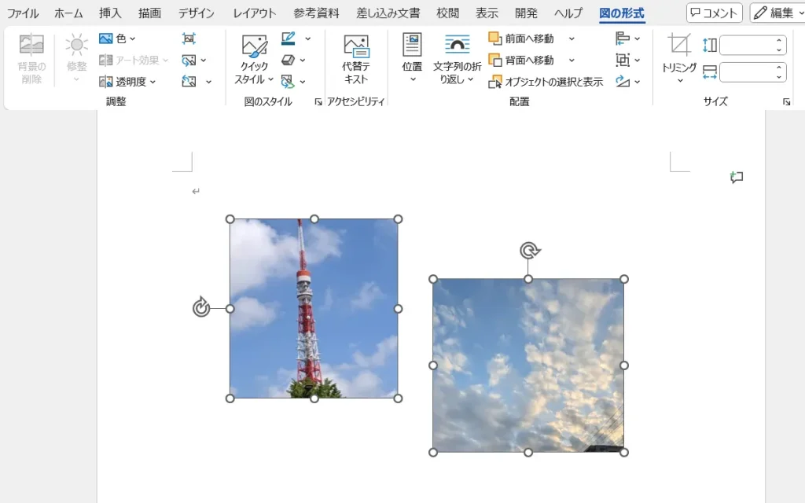Open the 文字列の折り返し wrap text menu
Image resolution: width=805 pixels, height=503 pixels.
[457, 60]
